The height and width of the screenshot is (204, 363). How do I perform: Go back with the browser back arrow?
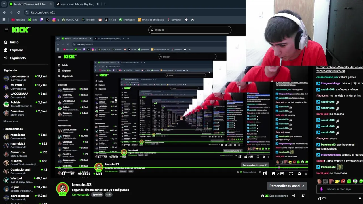[4, 12]
